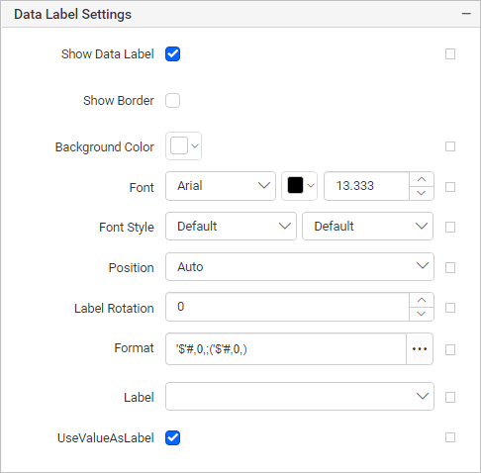
Task: Open the Format editor with the ellipsis button
Action: click(420, 349)
